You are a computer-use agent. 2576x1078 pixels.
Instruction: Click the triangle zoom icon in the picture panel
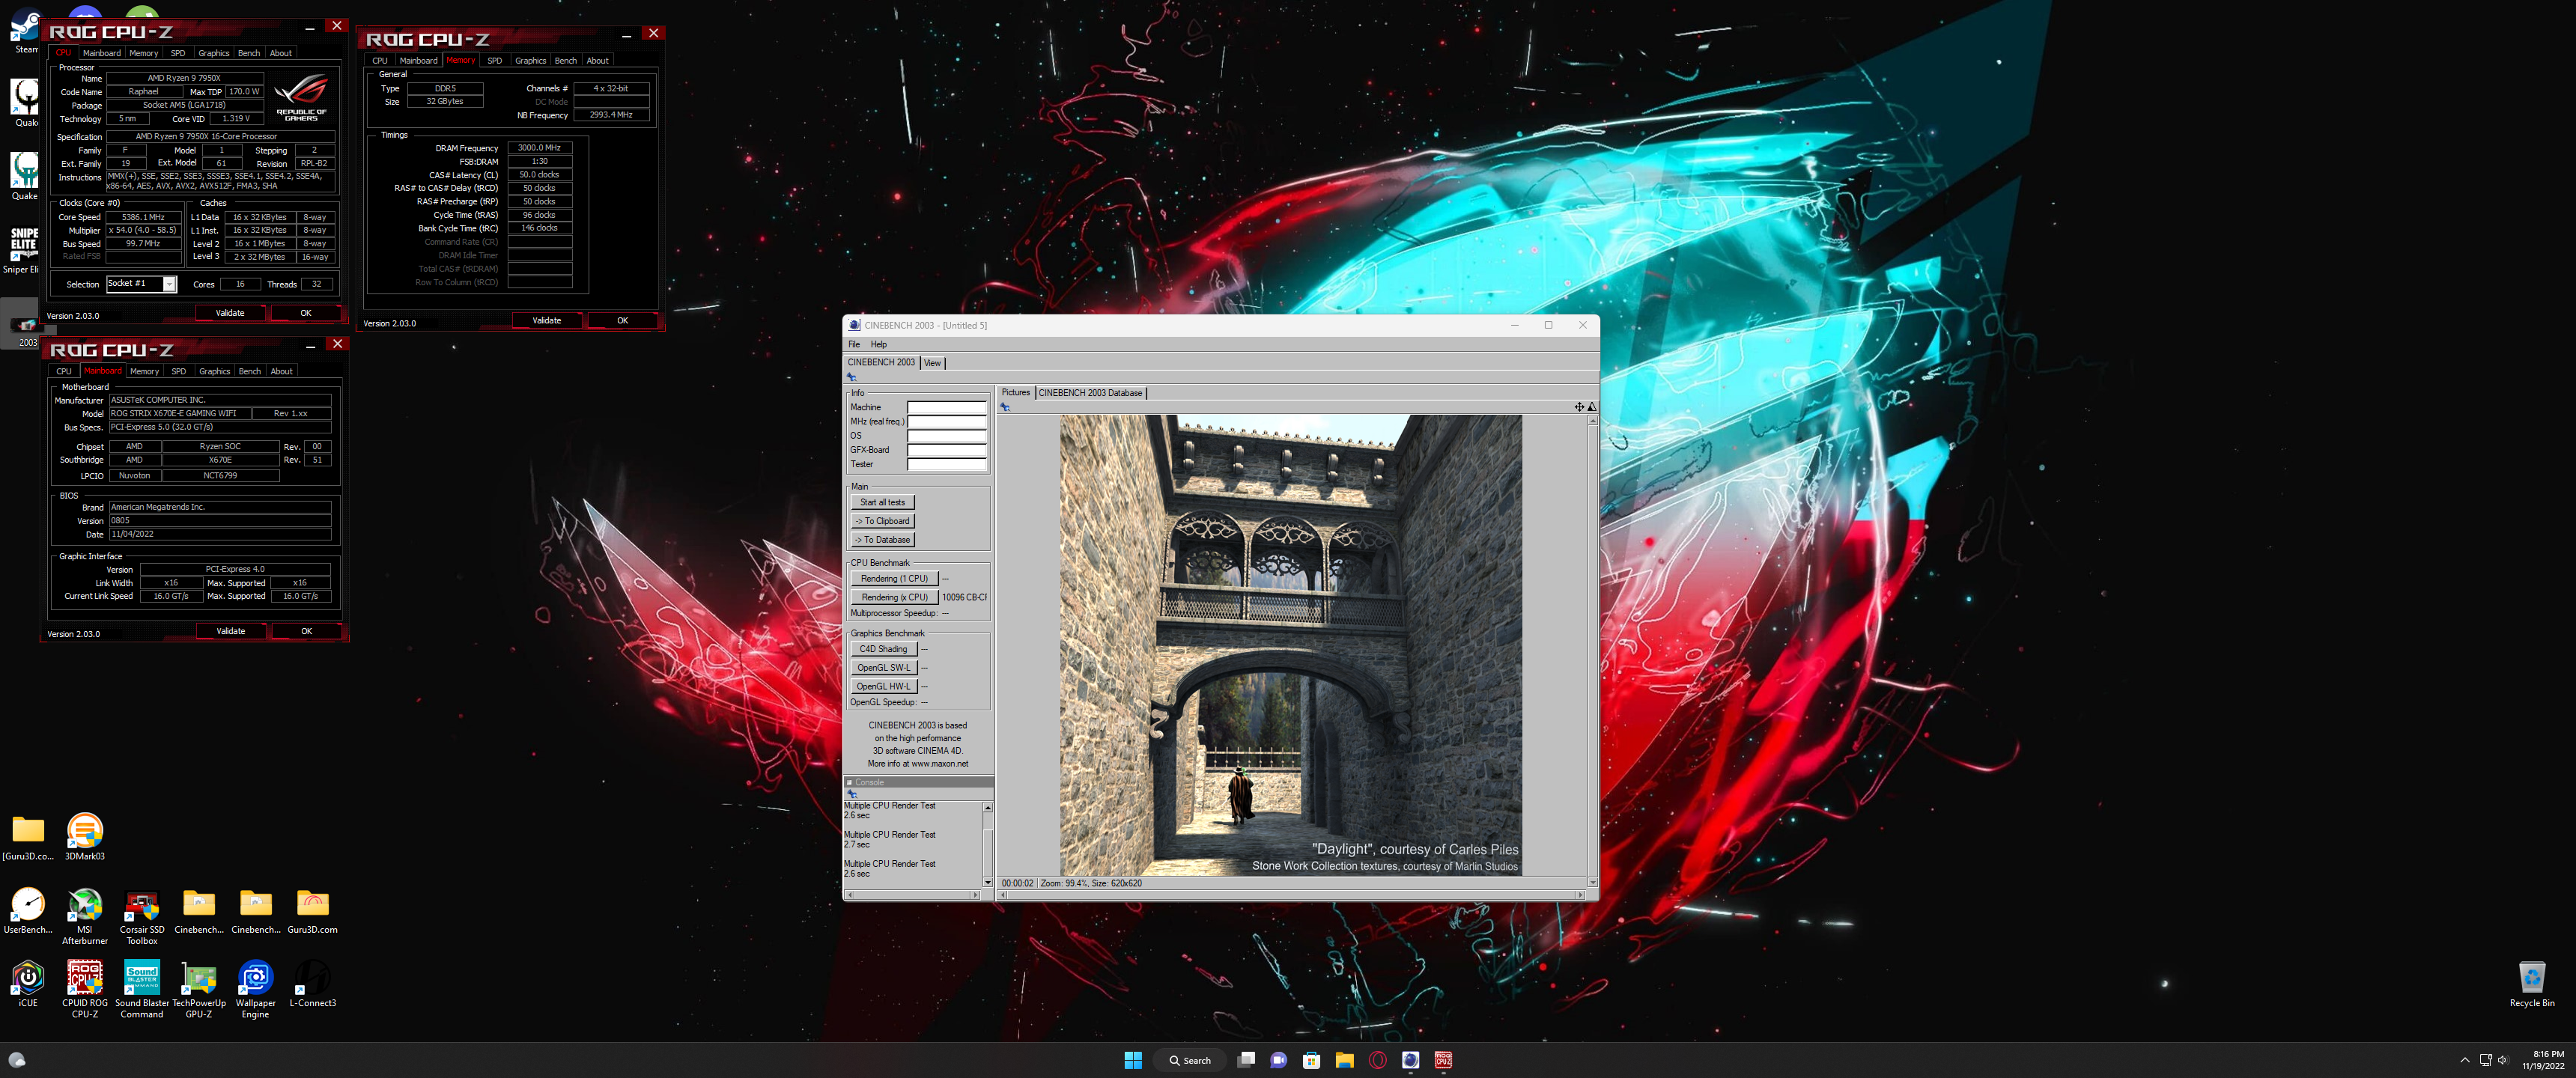click(1592, 407)
